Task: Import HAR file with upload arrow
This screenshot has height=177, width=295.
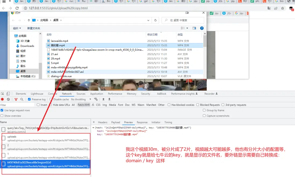Action: click(x=103, y=99)
